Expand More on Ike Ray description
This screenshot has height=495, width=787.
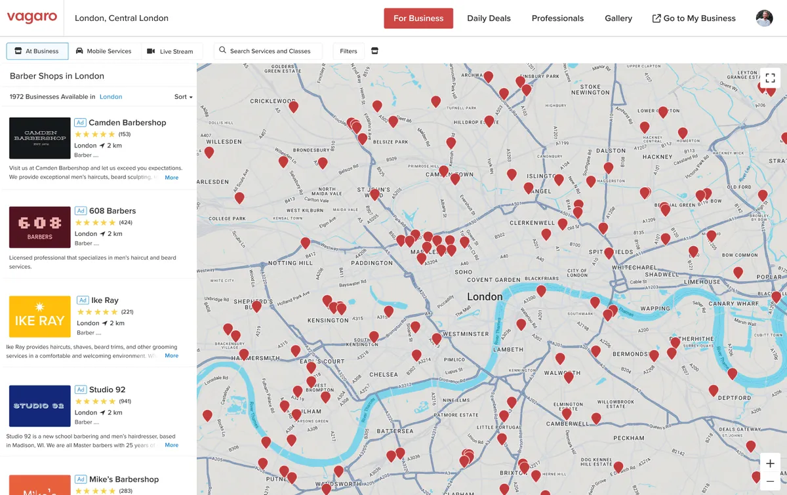171,356
